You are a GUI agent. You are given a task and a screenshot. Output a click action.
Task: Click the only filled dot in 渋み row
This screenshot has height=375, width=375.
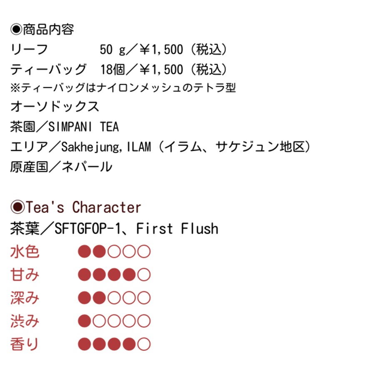(x=84, y=321)
